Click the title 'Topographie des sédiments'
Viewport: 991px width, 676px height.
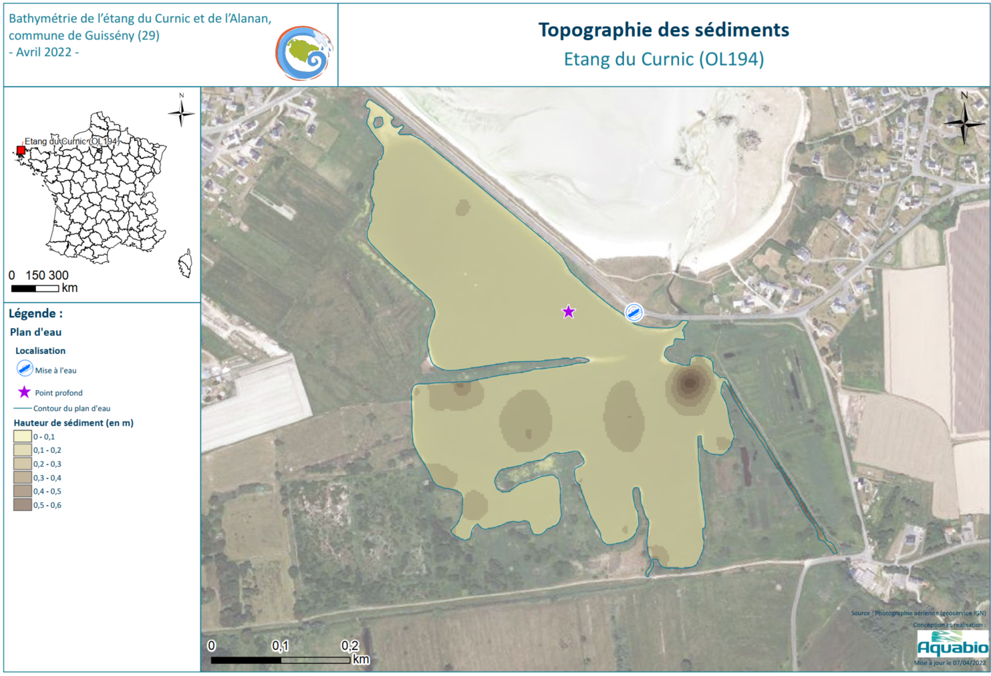pyautogui.click(x=664, y=30)
